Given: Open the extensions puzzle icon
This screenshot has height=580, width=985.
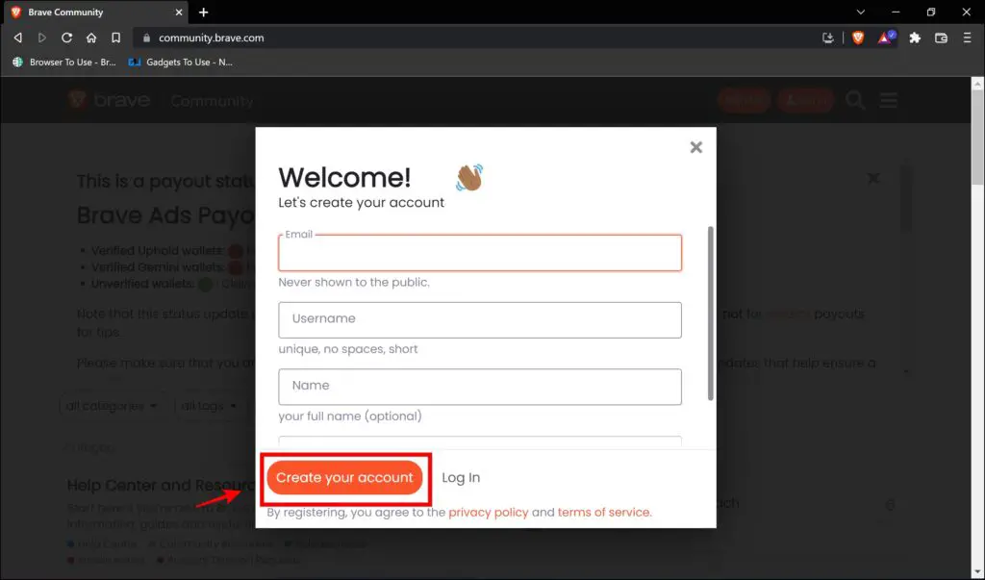Looking at the screenshot, I should click(915, 38).
